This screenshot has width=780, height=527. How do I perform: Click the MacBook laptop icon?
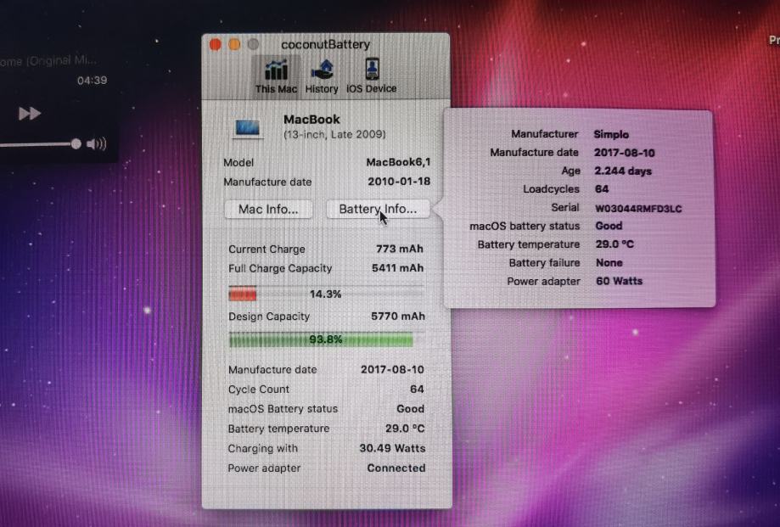pyautogui.click(x=248, y=128)
